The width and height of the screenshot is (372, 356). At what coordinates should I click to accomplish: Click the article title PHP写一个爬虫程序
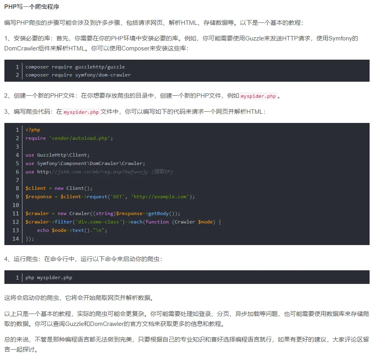point(31,6)
